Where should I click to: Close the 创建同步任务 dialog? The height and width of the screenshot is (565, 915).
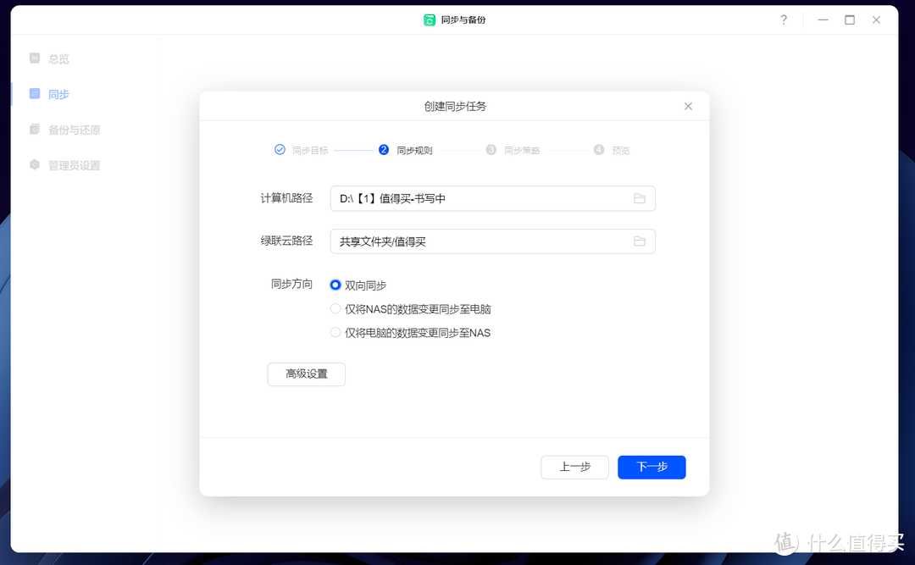tap(688, 106)
